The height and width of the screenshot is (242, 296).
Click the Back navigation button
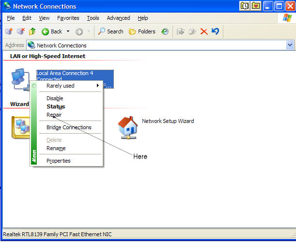click(52, 31)
